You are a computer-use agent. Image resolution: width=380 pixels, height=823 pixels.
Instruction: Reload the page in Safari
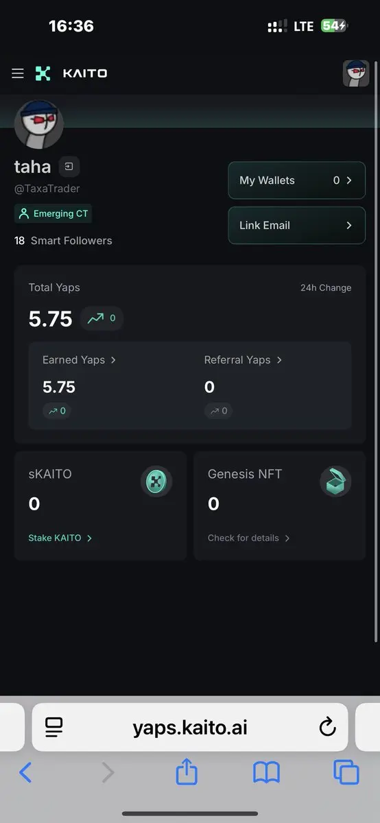(328, 727)
